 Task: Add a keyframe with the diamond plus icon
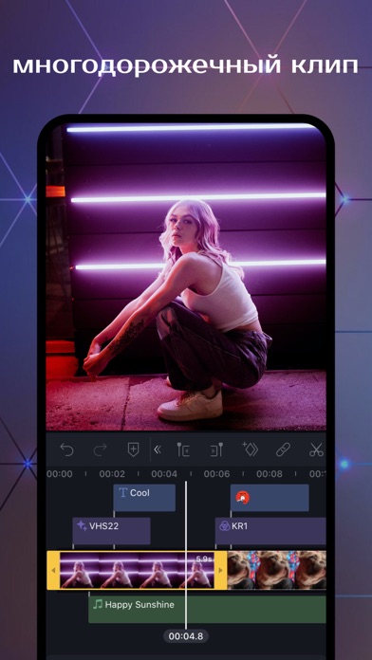[x=250, y=449]
